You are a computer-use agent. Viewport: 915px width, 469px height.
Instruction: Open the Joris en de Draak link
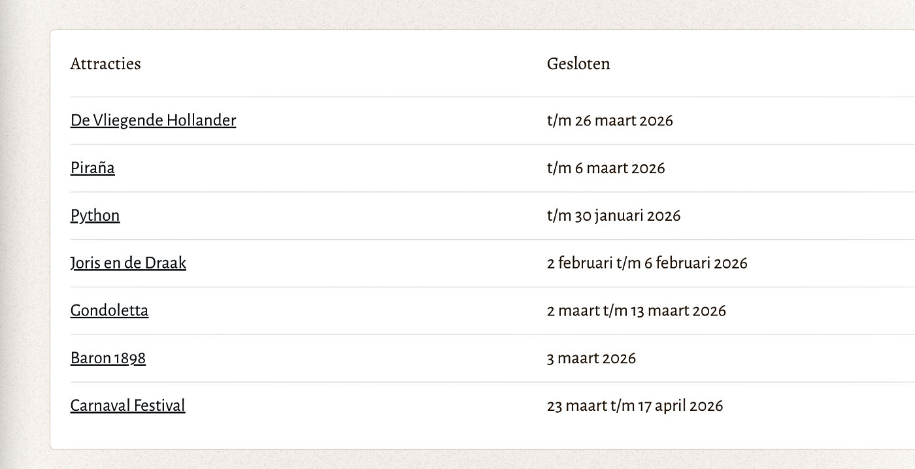128,263
